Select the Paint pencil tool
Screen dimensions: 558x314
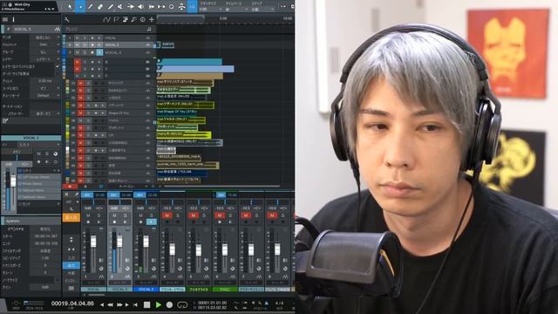click(111, 6)
